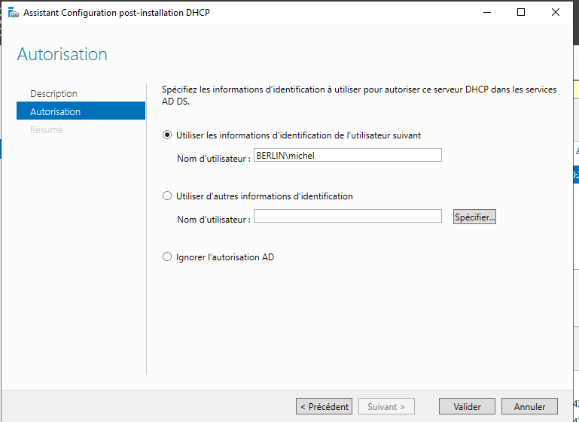The width and height of the screenshot is (579, 422).
Task: Select the Autorisation step in sidebar
Action: pyautogui.click(x=55, y=111)
